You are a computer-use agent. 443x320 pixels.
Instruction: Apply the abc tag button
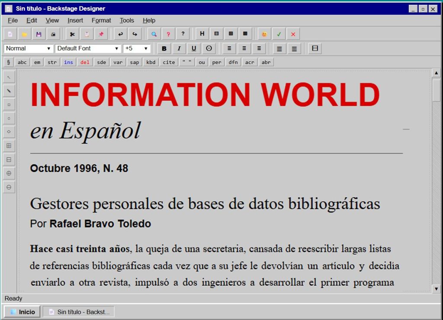click(x=22, y=62)
